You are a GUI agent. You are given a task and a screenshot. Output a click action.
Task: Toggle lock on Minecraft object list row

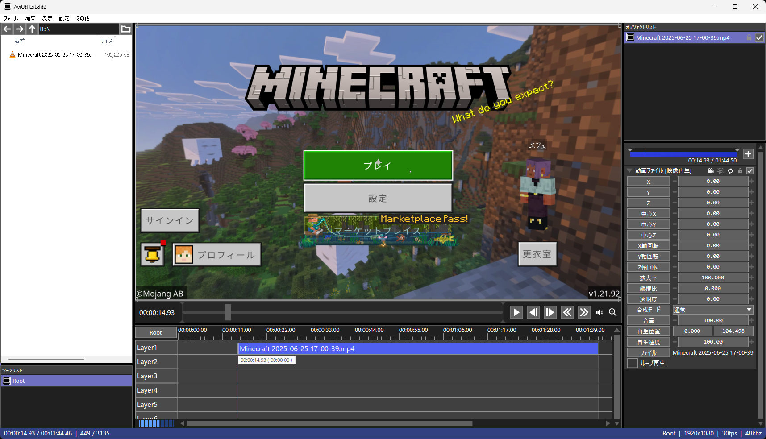[749, 38]
